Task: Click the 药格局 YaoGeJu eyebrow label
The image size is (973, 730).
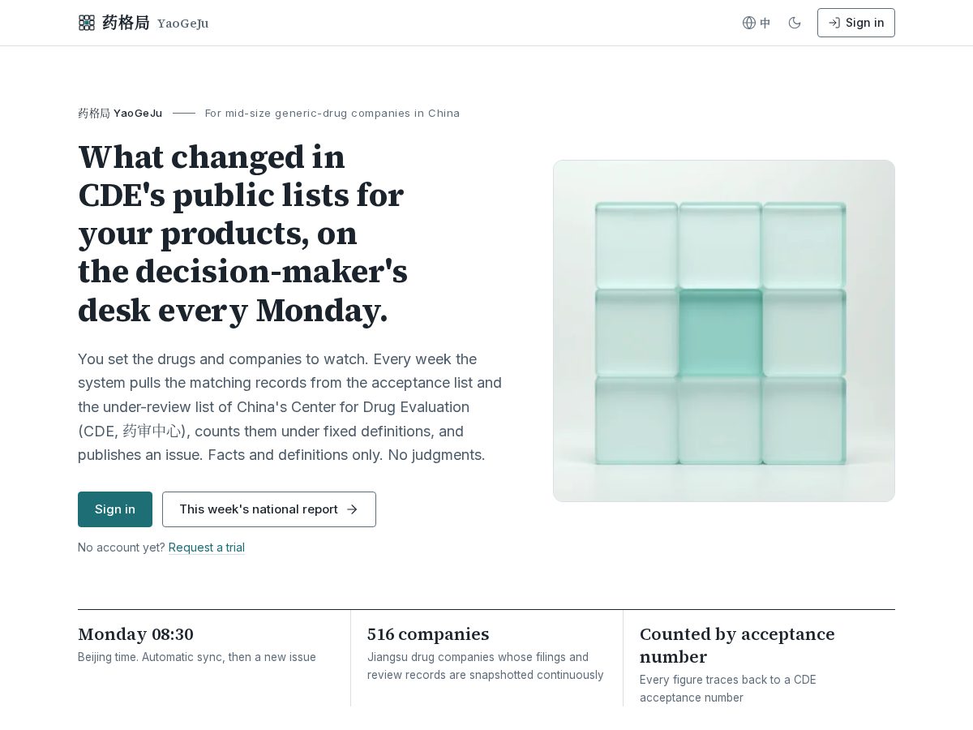Action: click(120, 113)
